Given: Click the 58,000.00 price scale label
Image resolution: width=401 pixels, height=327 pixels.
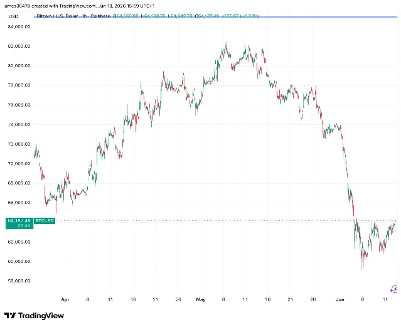Looking at the screenshot, I should pos(19,281).
